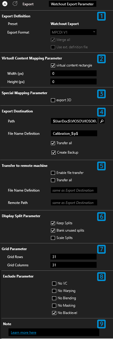113x339 pixels.
Task: Open the Export Format MPCDI V1 dropdown
Action: tap(73, 32)
